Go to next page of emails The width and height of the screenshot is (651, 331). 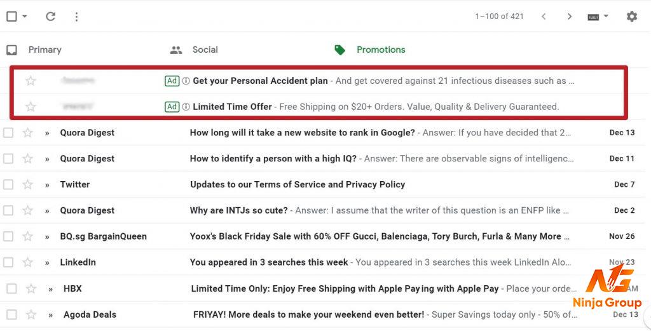coord(569,17)
